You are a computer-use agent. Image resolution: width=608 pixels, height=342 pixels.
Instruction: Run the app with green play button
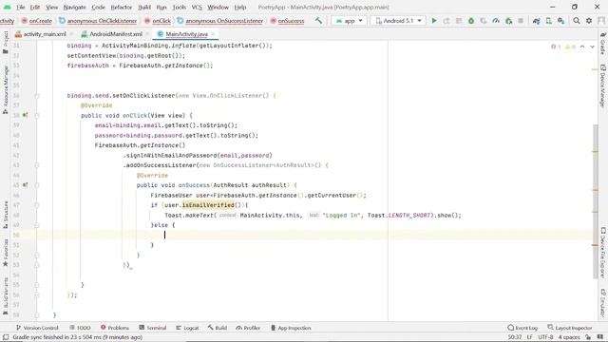click(434, 21)
